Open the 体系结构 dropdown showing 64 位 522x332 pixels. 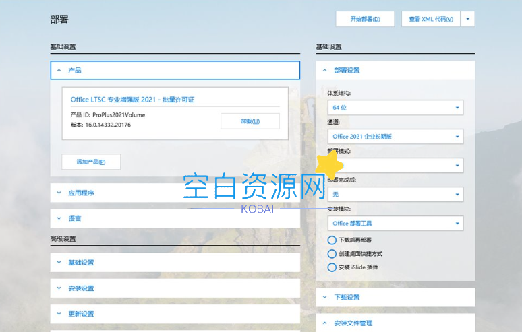tap(395, 108)
